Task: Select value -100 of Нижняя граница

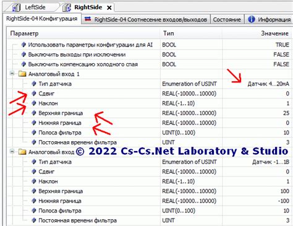Action: tap(284, 201)
